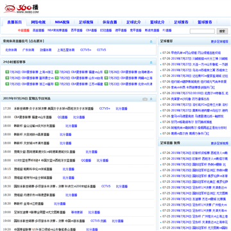Click QQ直播 in the U19女篮 row
This screenshot has height=231, width=231.
pos(86,160)
